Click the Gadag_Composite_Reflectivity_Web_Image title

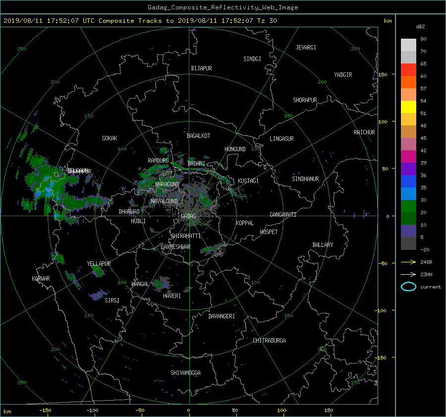[x=223, y=7]
